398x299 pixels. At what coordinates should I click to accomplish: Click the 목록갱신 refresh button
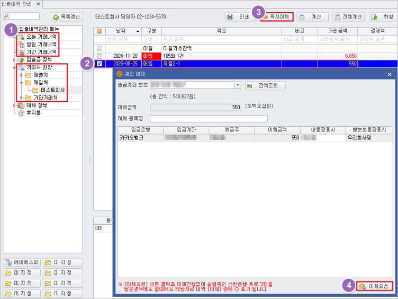[x=67, y=17]
